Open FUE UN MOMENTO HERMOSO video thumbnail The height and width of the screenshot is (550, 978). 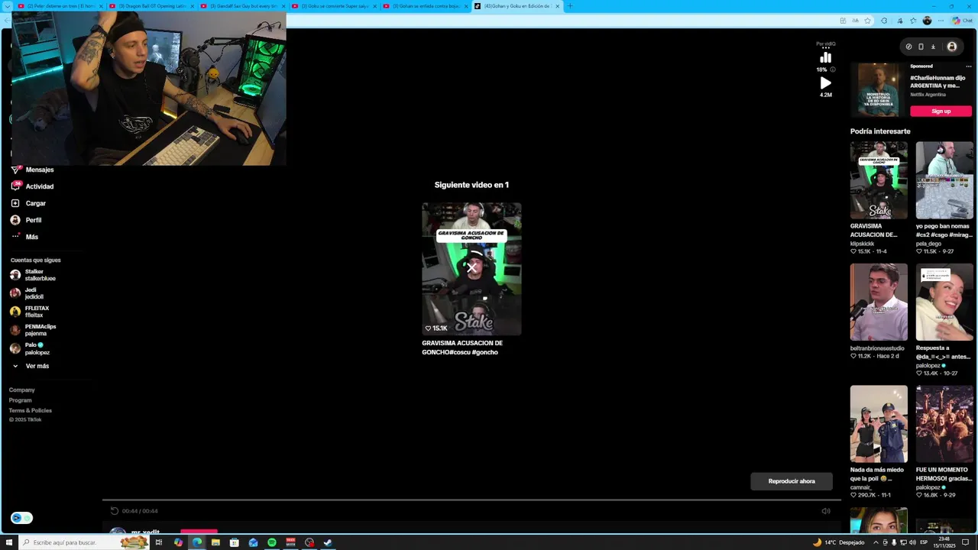click(x=944, y=424)
